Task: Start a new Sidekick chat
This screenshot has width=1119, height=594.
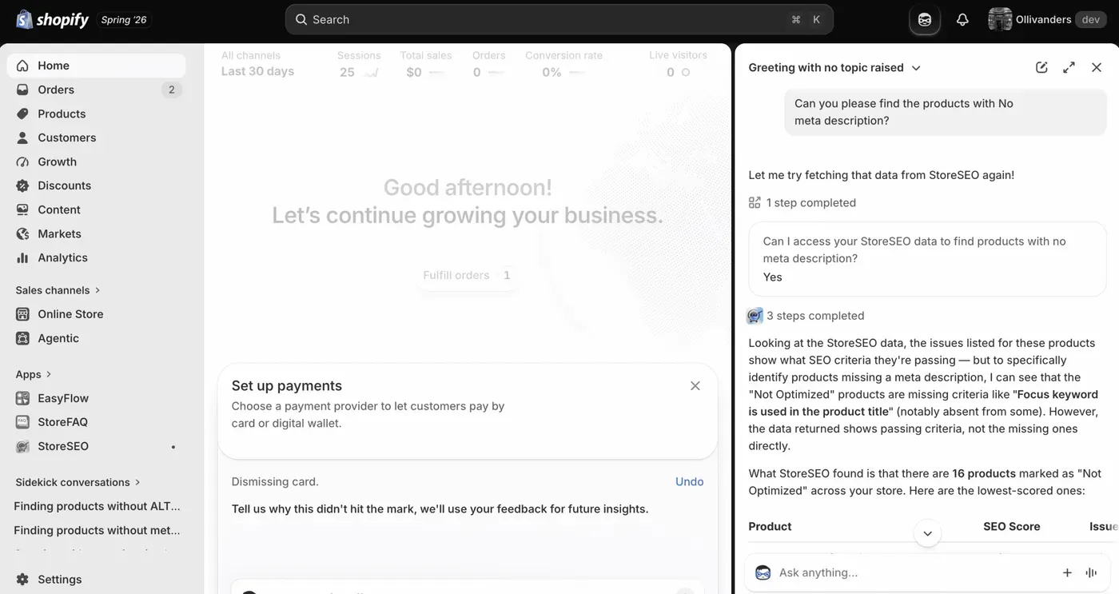Action: point(1041,67)
